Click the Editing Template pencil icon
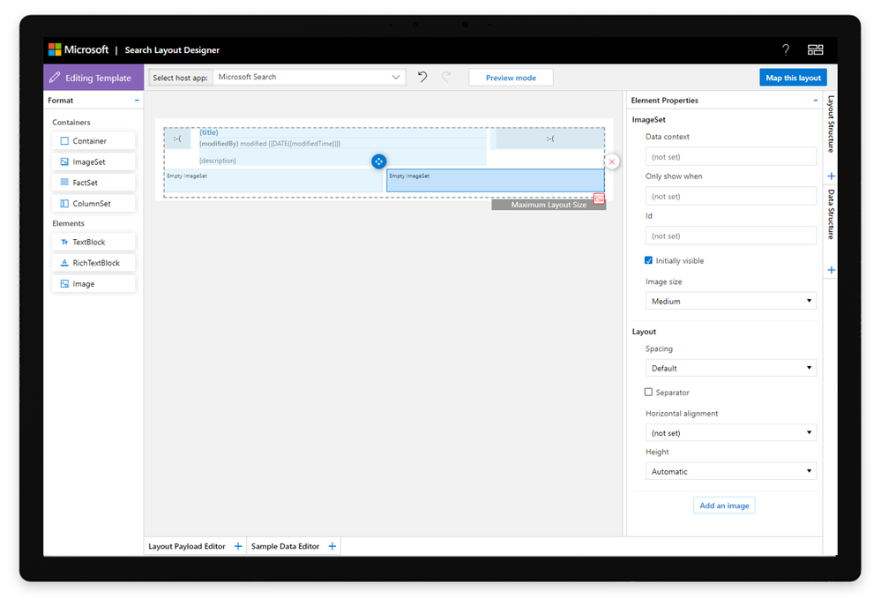Screen dimensions: 881x599 tap(55, 78)
